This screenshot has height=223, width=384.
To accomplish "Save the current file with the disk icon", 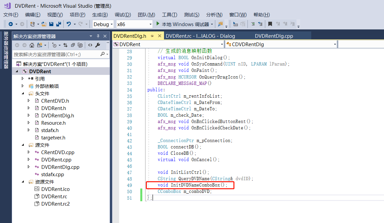I will pos(51,24).
